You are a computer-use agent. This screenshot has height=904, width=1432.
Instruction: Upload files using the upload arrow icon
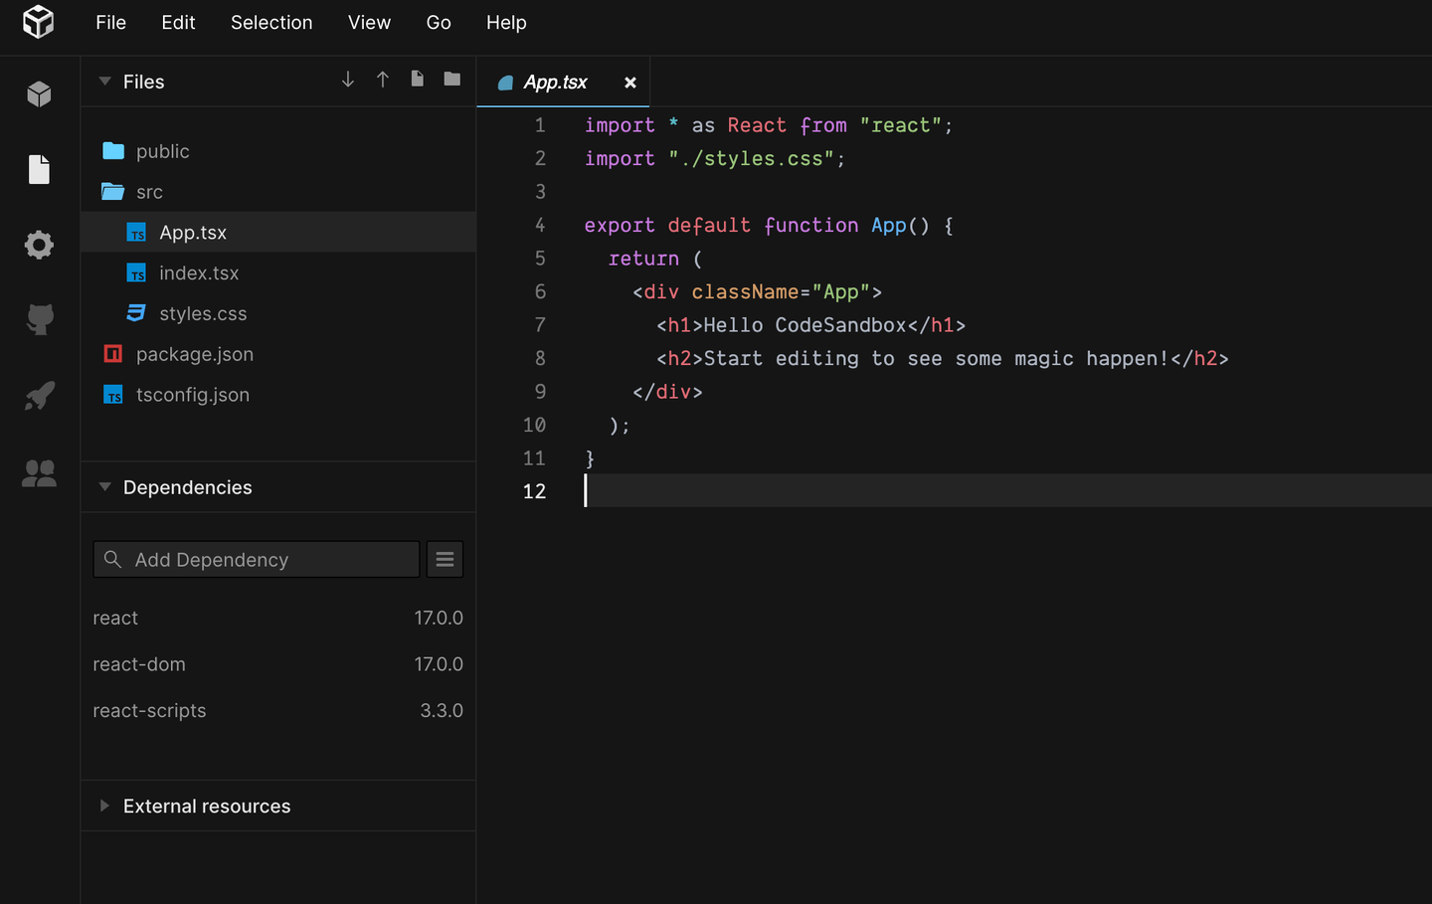coord(383,79)
